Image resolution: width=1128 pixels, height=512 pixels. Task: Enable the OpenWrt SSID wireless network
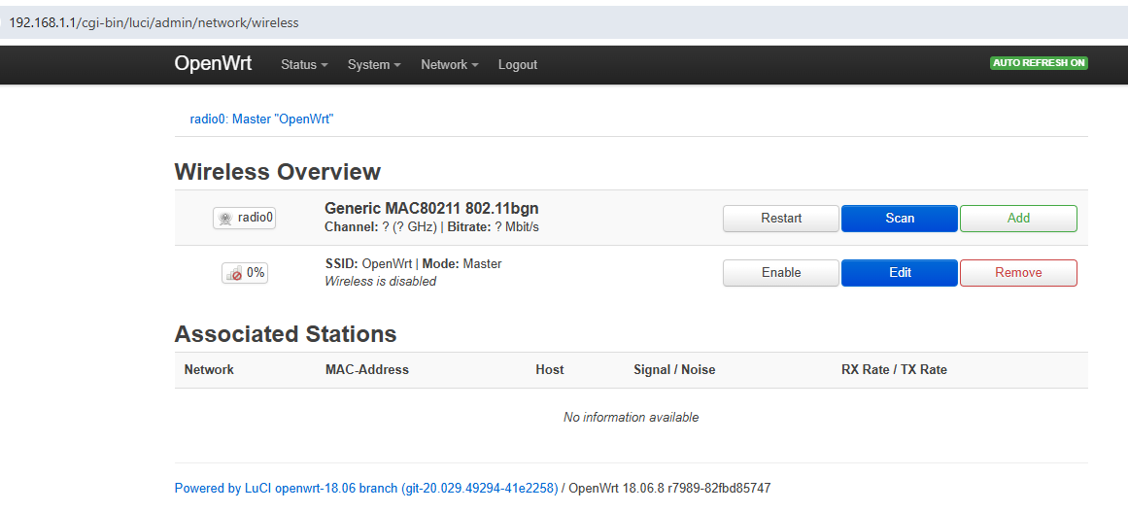coord(781,273)
